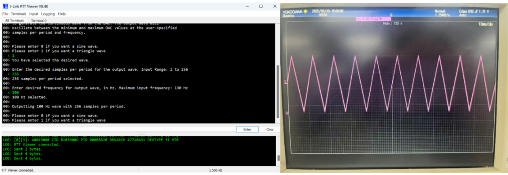508x175 pixels.
Task: Click the terminal output vertical scrollbar thumb
Action: point(277,92)
